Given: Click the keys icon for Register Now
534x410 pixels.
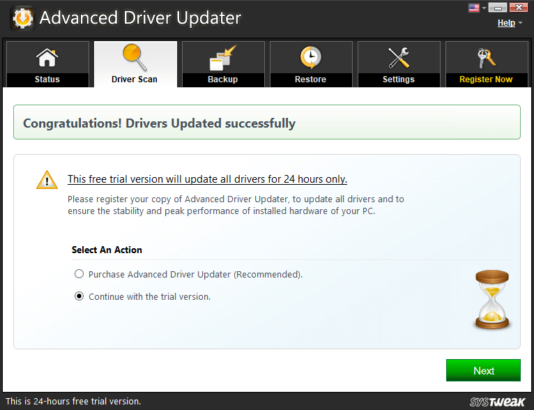Looking at the screenshot, I should 486,59.
